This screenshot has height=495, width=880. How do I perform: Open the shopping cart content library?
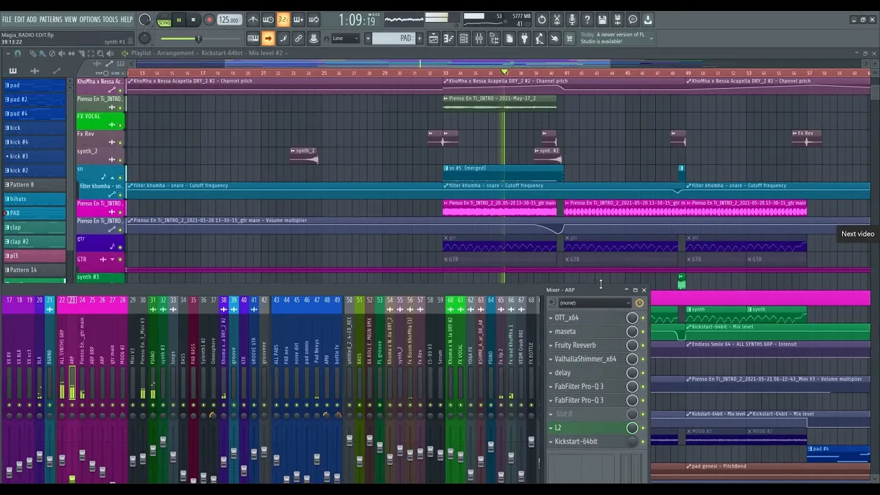569,38
